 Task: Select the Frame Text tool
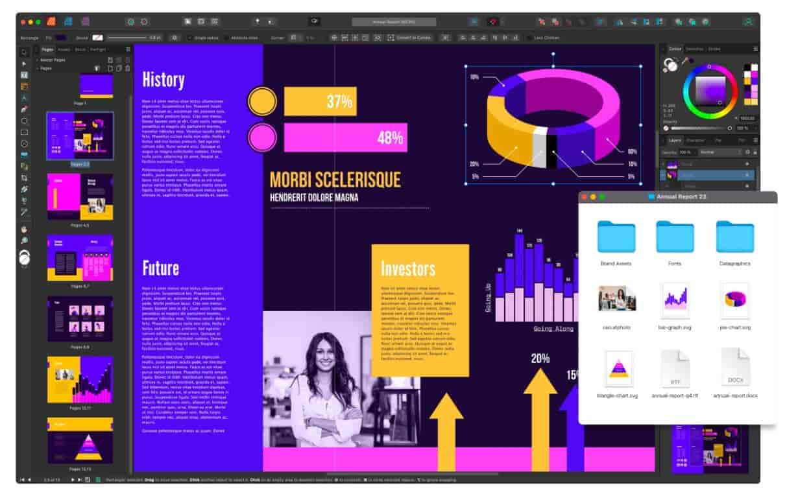click(24, 75)
